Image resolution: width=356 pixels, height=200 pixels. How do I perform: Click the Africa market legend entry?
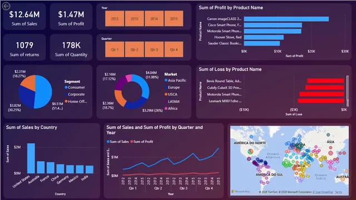(x=171, y=108)
